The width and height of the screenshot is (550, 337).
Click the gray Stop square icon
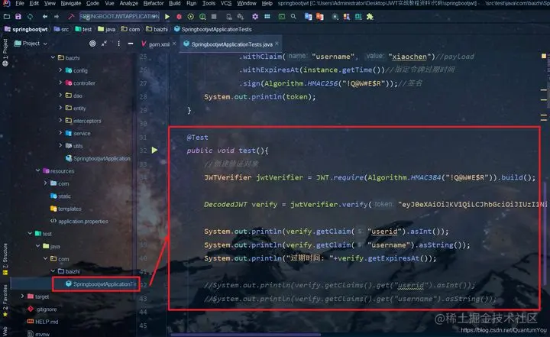[x=214, y=17]
